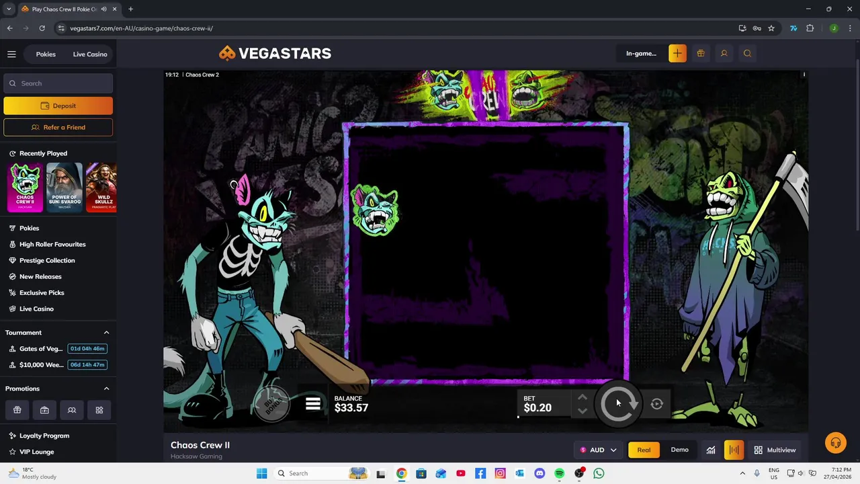860x484 pixels.
Task: Open the user profile icon
Action: click(x=724, y=54)
